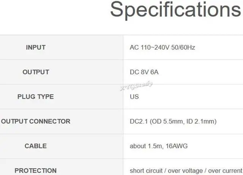Click the over current protection text
The height and width of the screenshot is (175, 243).
(x=224, y=171)
